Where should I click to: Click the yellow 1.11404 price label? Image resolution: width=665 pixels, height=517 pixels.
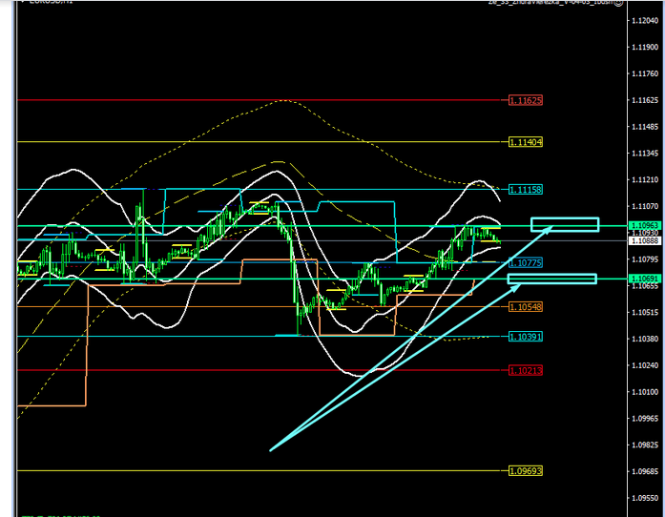(x=525, y=141)
